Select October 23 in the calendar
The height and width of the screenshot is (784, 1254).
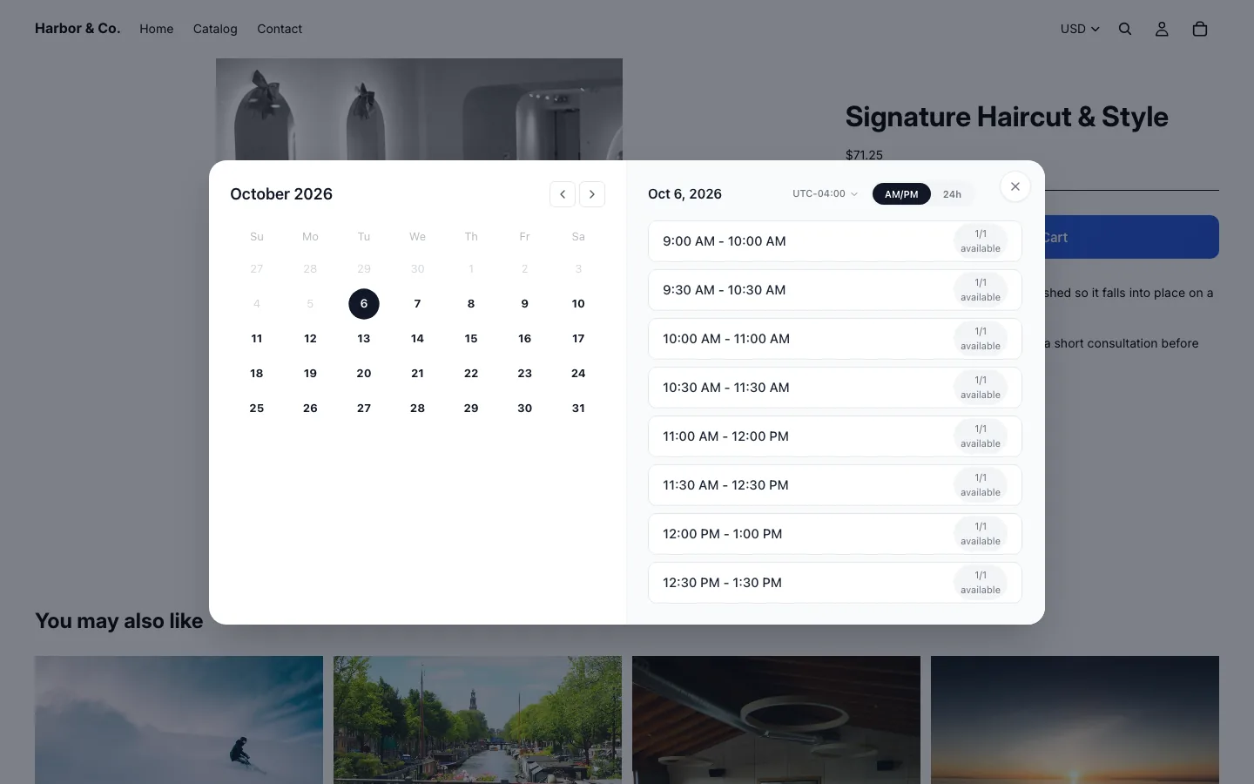[525, 374]
